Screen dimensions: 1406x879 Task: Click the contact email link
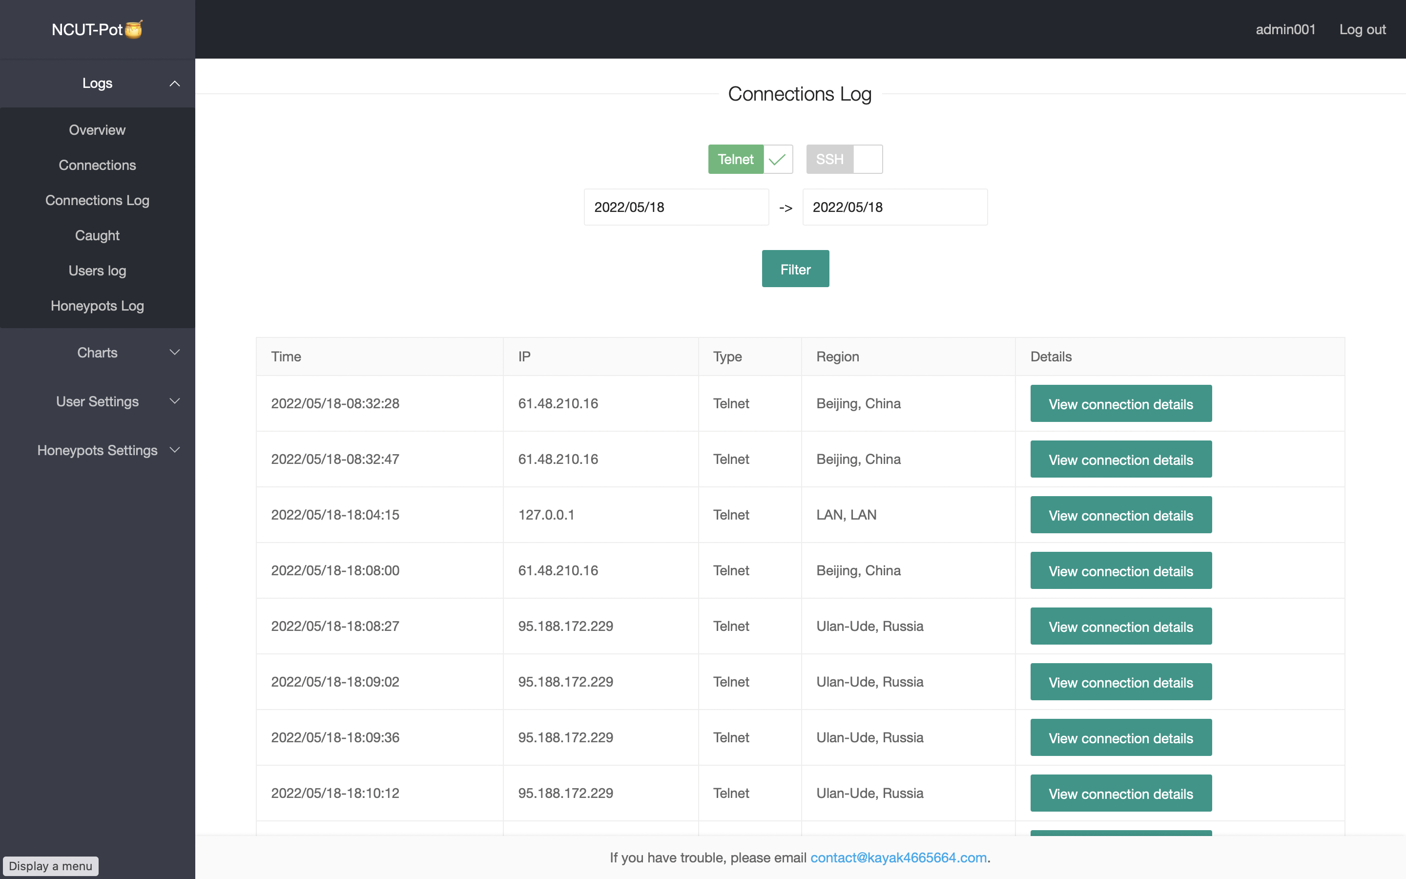pyautogui.click(x=898, y=858)
